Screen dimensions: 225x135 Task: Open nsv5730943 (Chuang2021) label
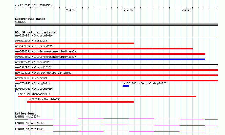(x=33, y=83)
